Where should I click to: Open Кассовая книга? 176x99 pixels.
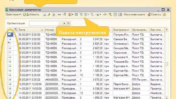point(134,15)
